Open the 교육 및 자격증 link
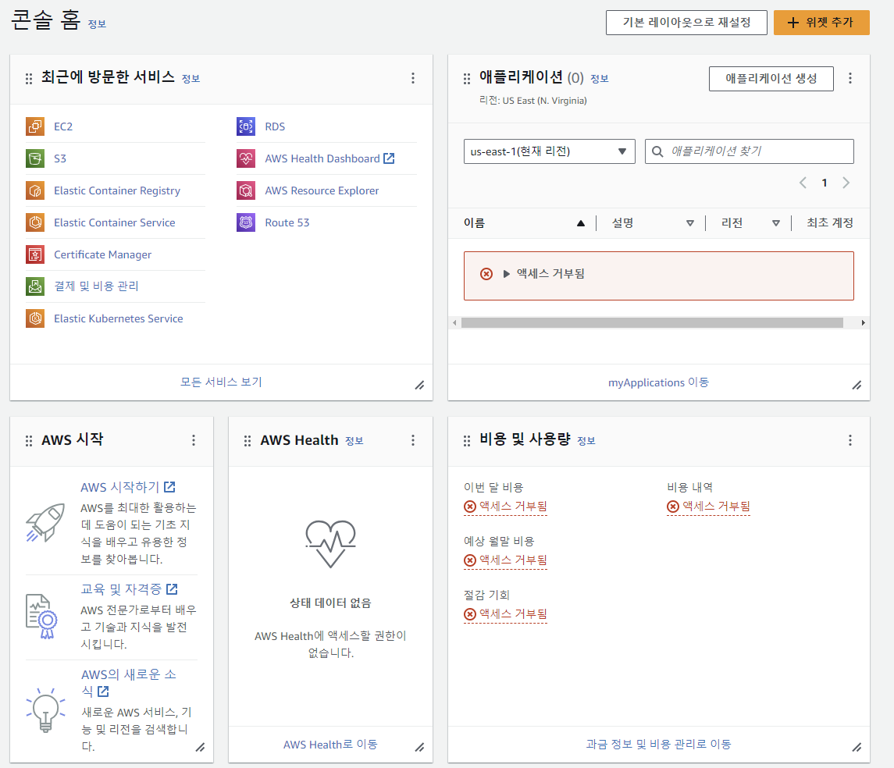The height and width of the screenshot is (768, 894). (129, 589)
